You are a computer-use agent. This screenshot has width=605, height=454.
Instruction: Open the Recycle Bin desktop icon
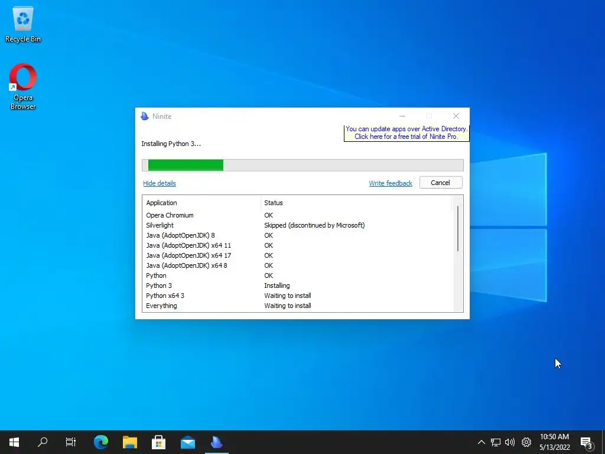[x=23, y=24]
